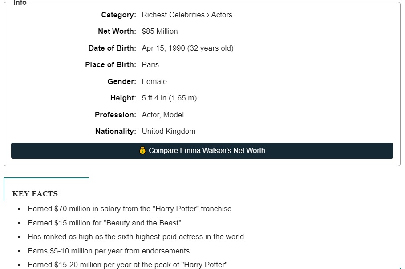
Task: Select the endorsements earnings fact
Action: point(109,251)
